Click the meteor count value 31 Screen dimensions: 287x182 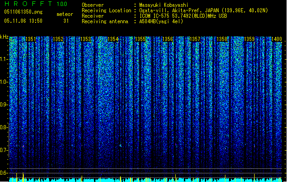66,21
